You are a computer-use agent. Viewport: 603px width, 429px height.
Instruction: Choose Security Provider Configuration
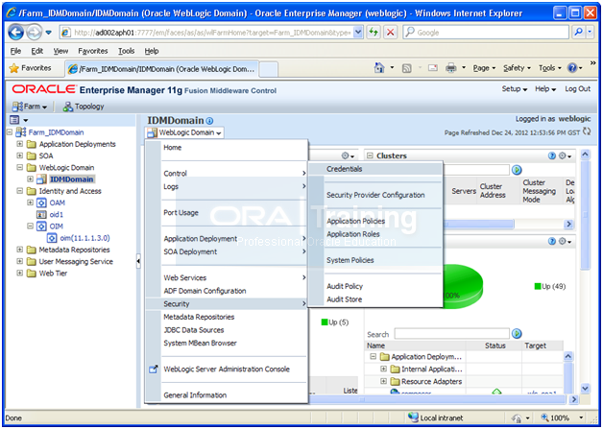pos(374,195)
